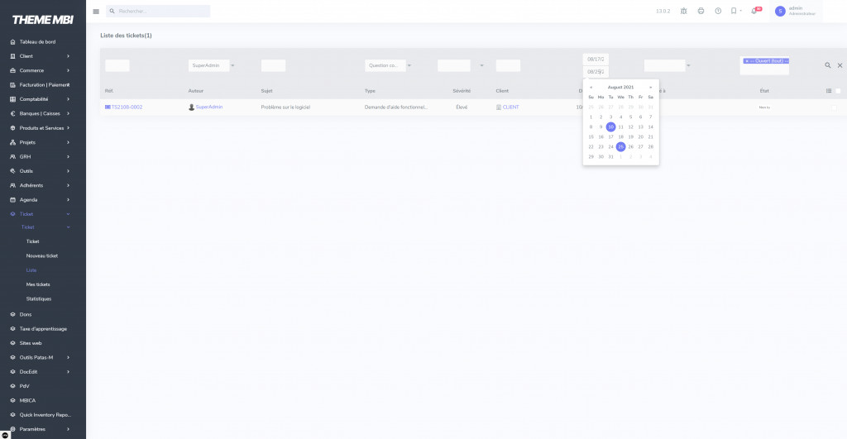The image size is (847, 439).
Task: Expand the Client sidebar menu
Action: coord(68,56)
